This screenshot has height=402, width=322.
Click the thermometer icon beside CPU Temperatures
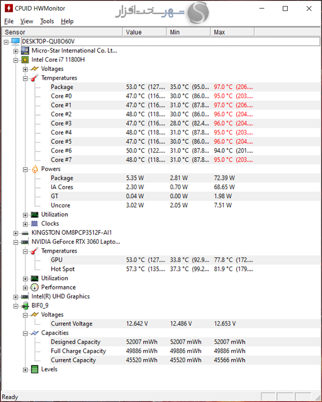(34, 78)
